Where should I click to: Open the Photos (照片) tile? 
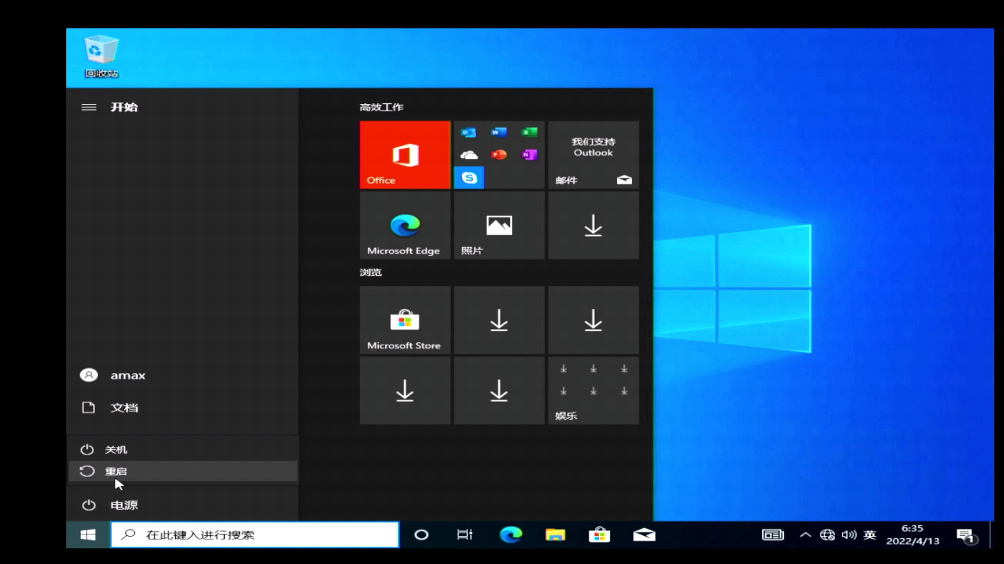point(499,225)
